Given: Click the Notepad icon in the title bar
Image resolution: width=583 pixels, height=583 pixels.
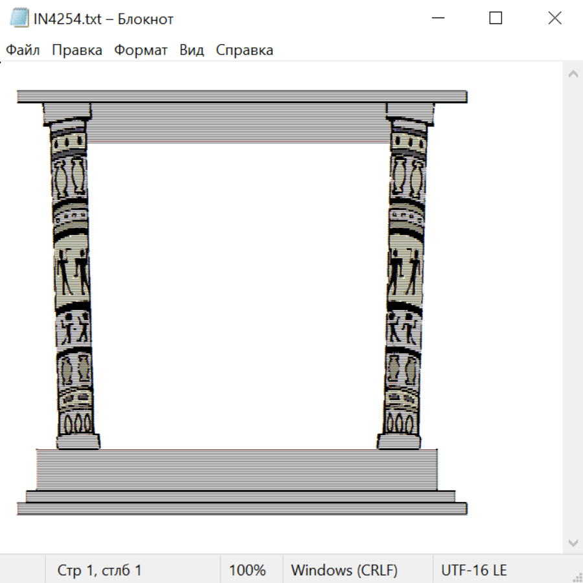Looking at the screenshot, I should (x=20, y=19).
